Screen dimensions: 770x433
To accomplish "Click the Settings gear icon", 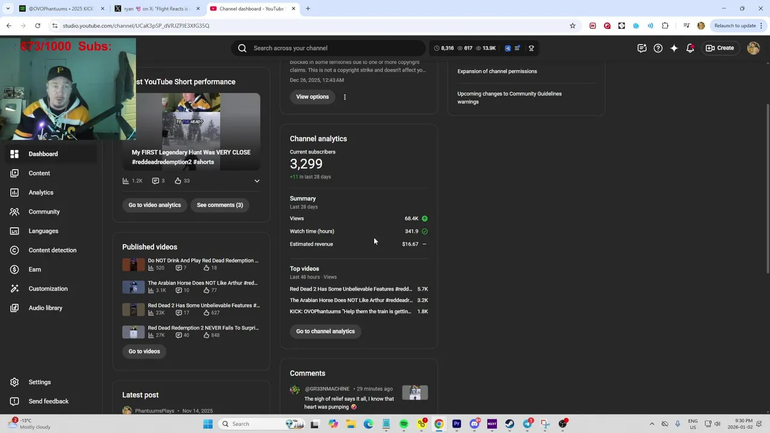I will pos(14,382).
